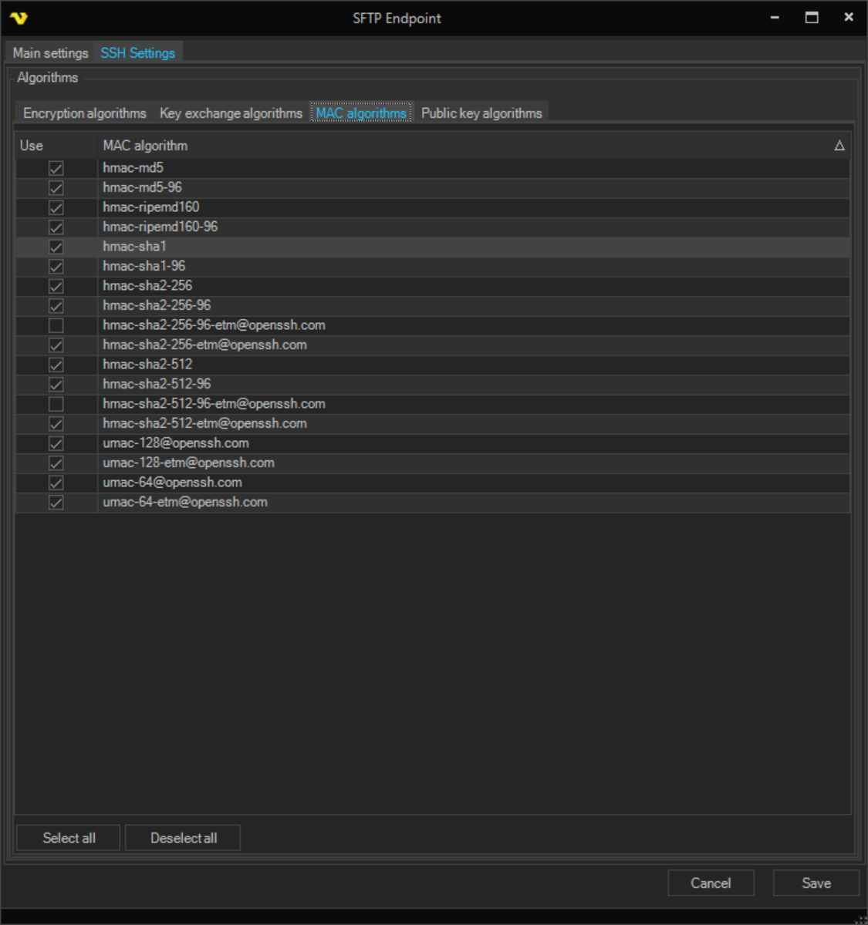Uncheck the hmac-ripemd160 checkbox

point(56,207)
